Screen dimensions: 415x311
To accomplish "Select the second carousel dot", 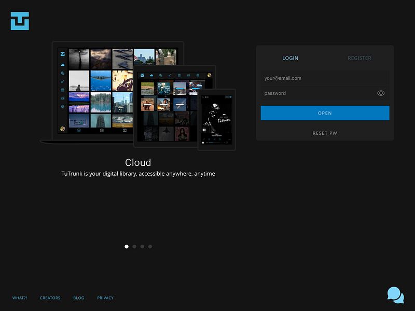I will tap(134, 247).
